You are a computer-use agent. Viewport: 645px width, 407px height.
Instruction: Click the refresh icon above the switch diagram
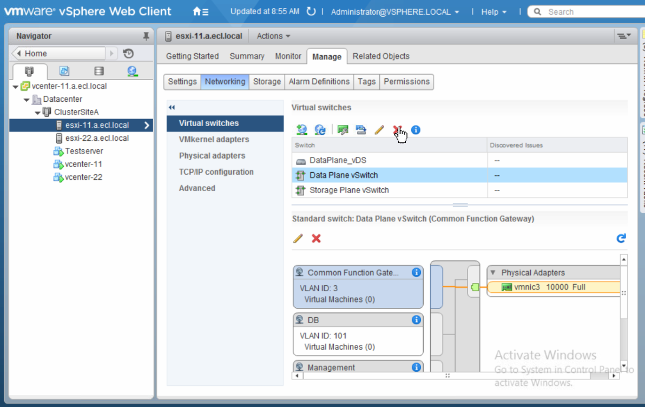click(621, 238)
